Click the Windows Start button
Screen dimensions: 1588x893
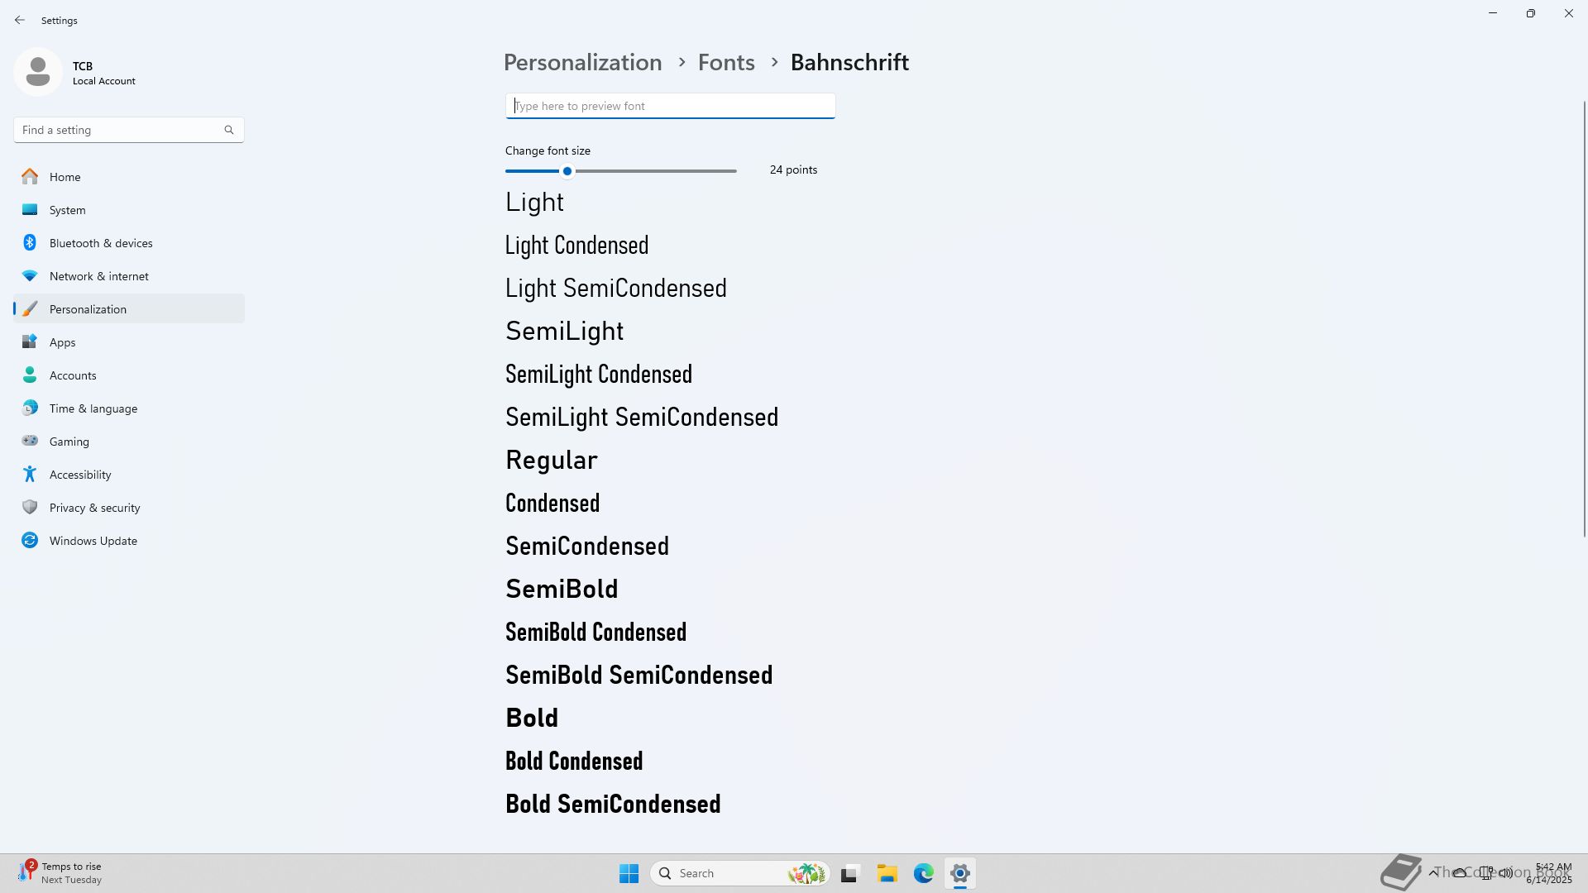pos(629,873)
